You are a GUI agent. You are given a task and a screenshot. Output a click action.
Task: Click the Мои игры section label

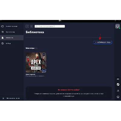click(x=30, y=48)
